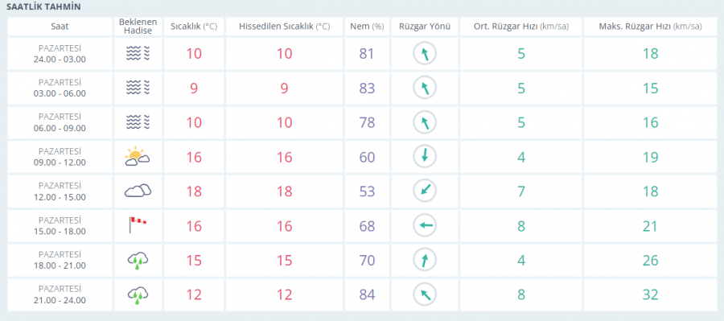The width and height of the screenshot is (724, 321).
Task: Click the Maks. Rüzgar Hızı column header
Action: (650, 27)
